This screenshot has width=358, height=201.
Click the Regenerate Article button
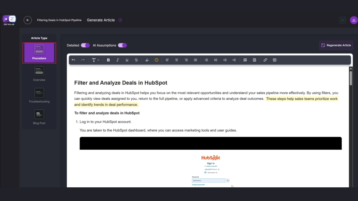pos(336,45)
